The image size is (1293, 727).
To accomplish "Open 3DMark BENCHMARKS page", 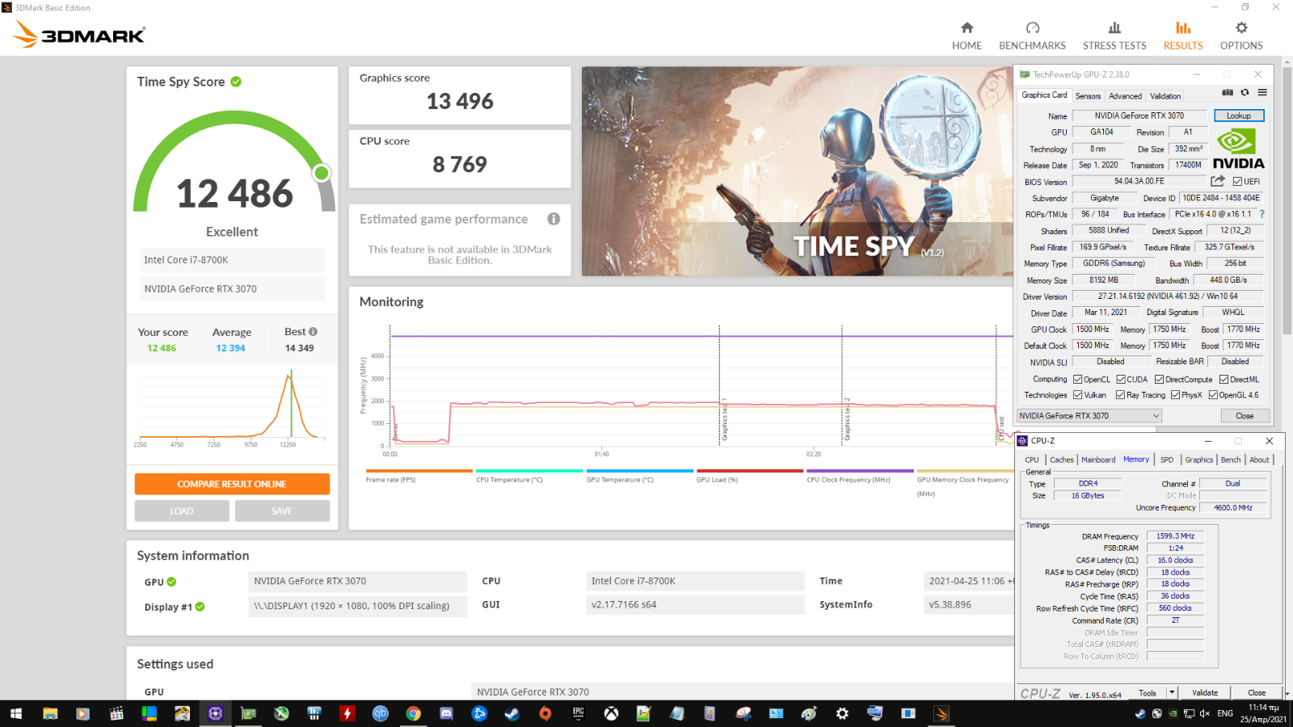I will point(1032,36).
